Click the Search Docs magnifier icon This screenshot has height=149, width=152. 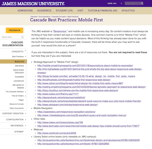[x=22, y=37]
